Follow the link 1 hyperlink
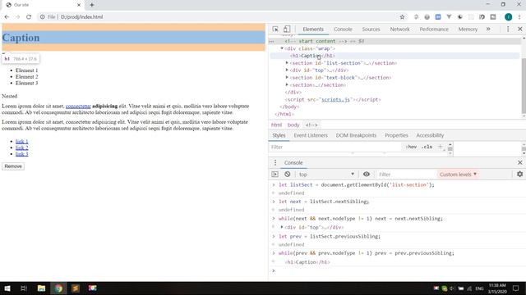The image size is (526, 295). point(22,141)
